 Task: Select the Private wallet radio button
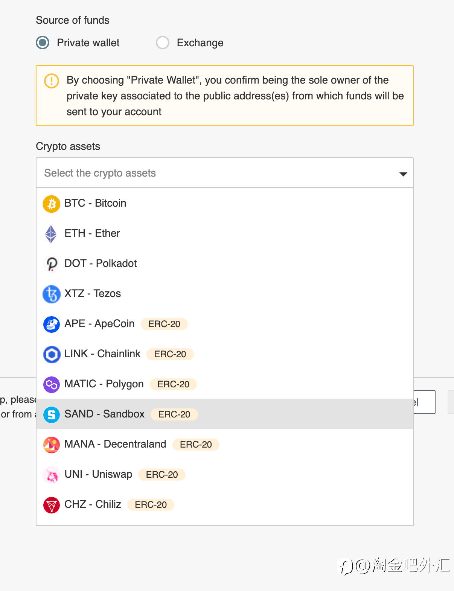[x=43, y=43]
